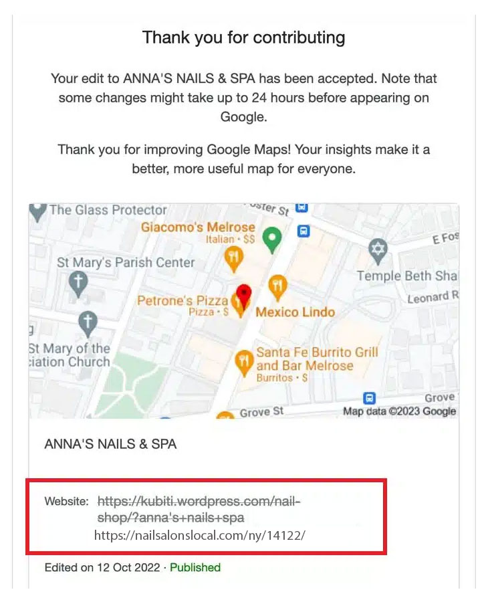Click the Mexico Lindo map label
The height and width of the screenshot is (606, 482).
295,312
